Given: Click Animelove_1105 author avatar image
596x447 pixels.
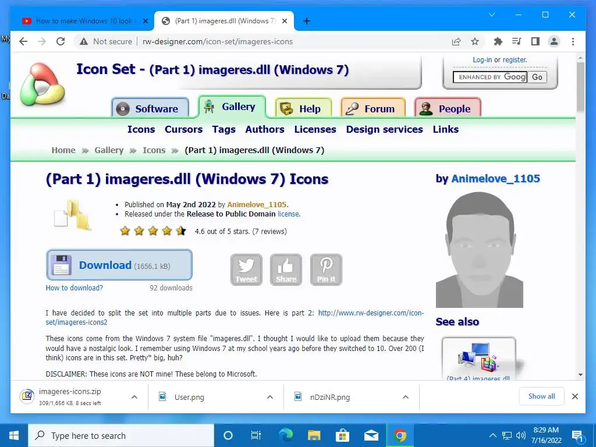Looking at the screenshot, I should pyautogui.click(x=480, y=250).
